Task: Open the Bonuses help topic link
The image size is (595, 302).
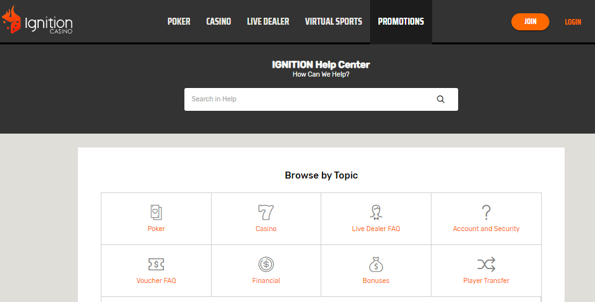Action: pos(376,280)
